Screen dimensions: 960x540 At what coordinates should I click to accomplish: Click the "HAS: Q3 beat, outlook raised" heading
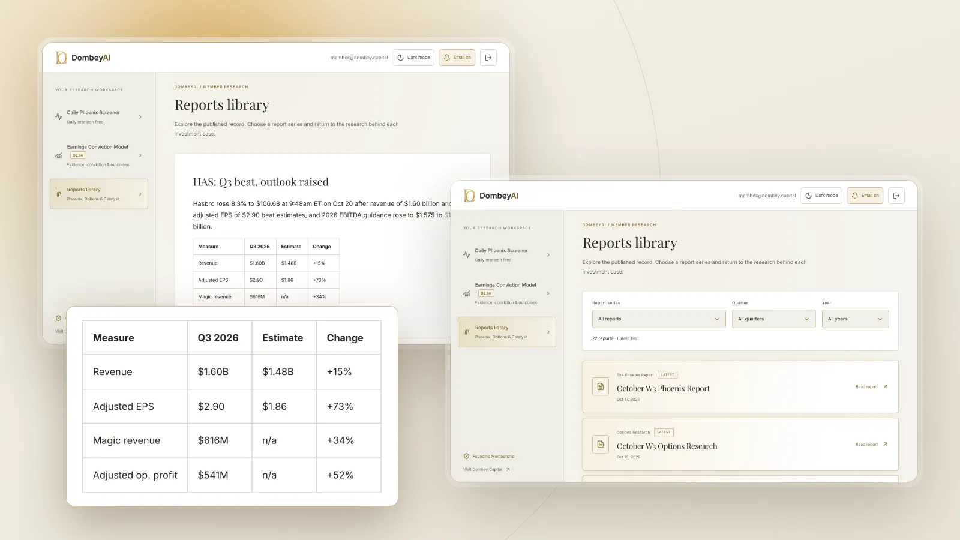(x=260, y=182)
